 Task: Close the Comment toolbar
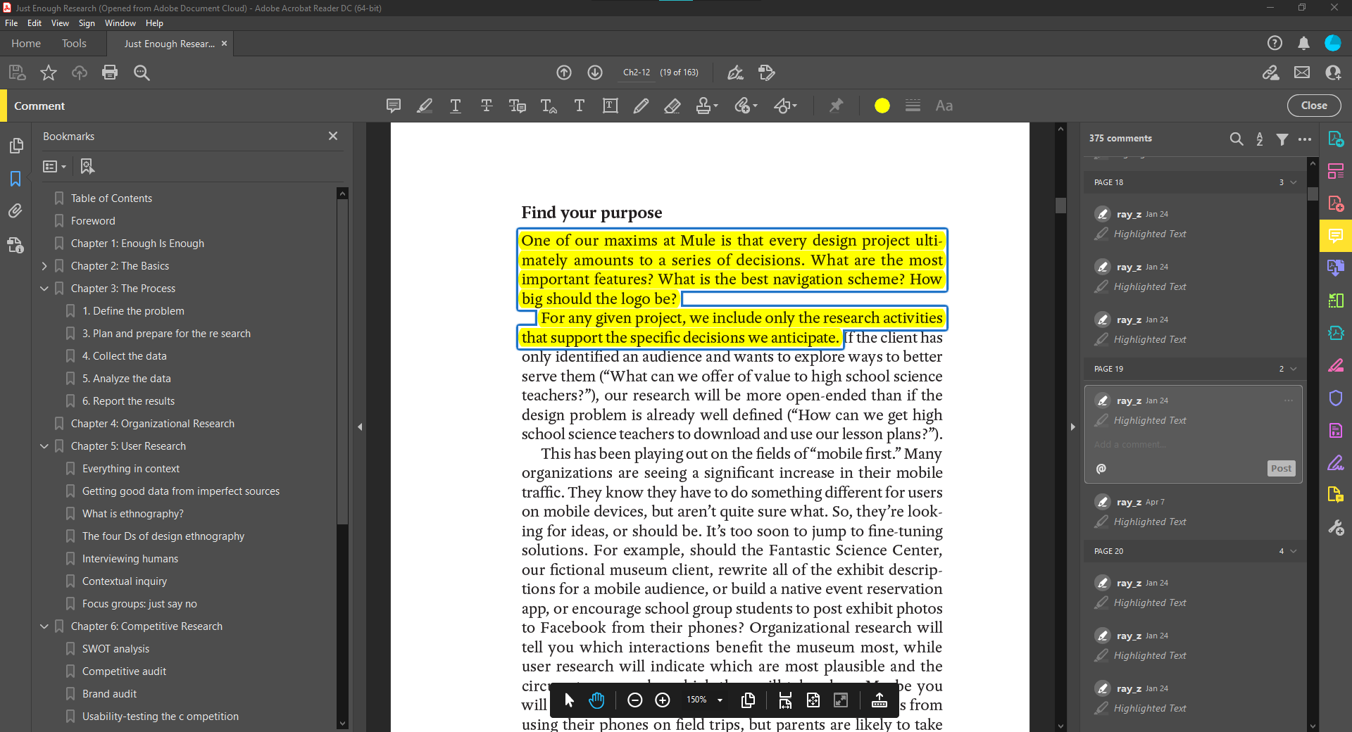(1314, 106)
